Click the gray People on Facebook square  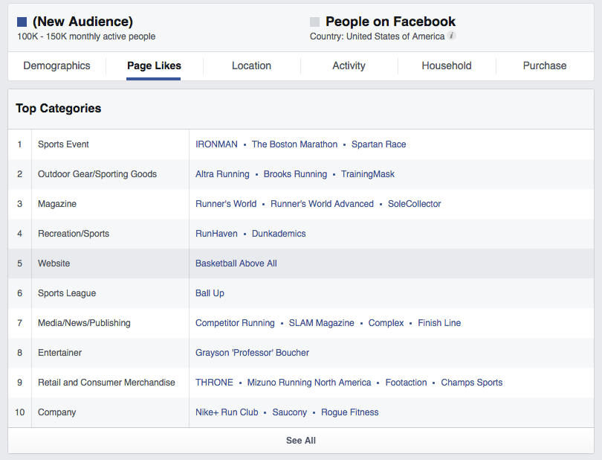pos(315,22)
